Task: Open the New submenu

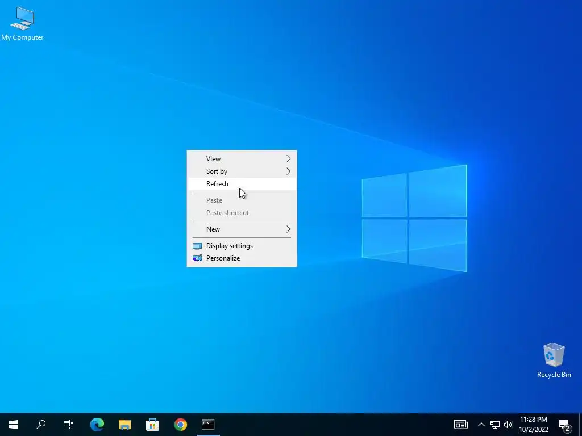Action: pos(242,229)
